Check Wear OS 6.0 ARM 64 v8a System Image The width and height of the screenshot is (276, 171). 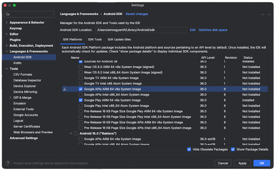tap(81, 67)
